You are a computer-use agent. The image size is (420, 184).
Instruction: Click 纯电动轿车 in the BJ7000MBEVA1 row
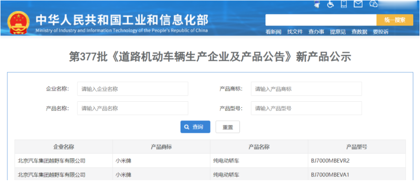pos(227,175)
